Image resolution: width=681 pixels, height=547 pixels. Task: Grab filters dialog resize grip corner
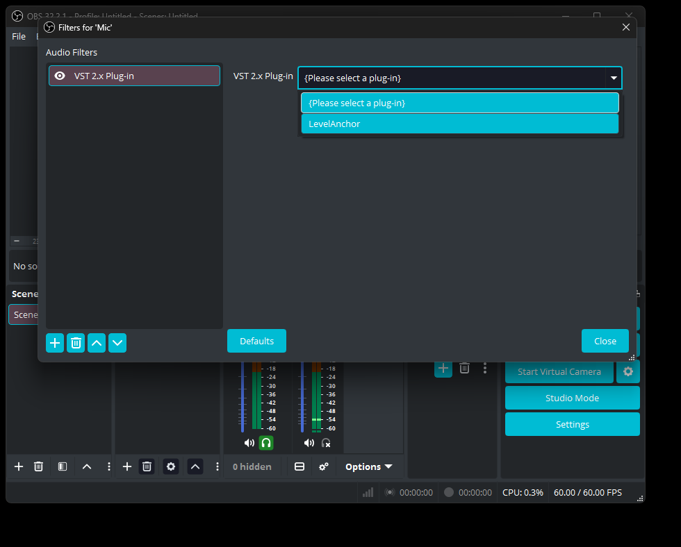(x=632, y=357)
